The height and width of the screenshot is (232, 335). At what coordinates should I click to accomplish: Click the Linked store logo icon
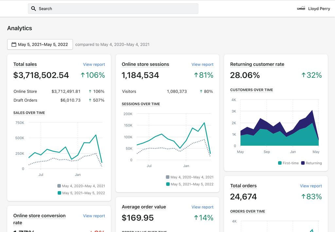pos(301,8)
